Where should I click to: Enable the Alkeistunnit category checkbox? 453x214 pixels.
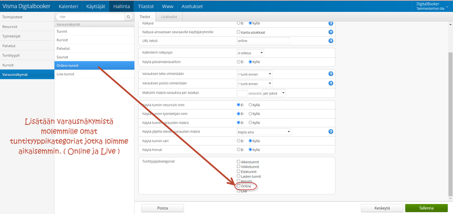238,162
